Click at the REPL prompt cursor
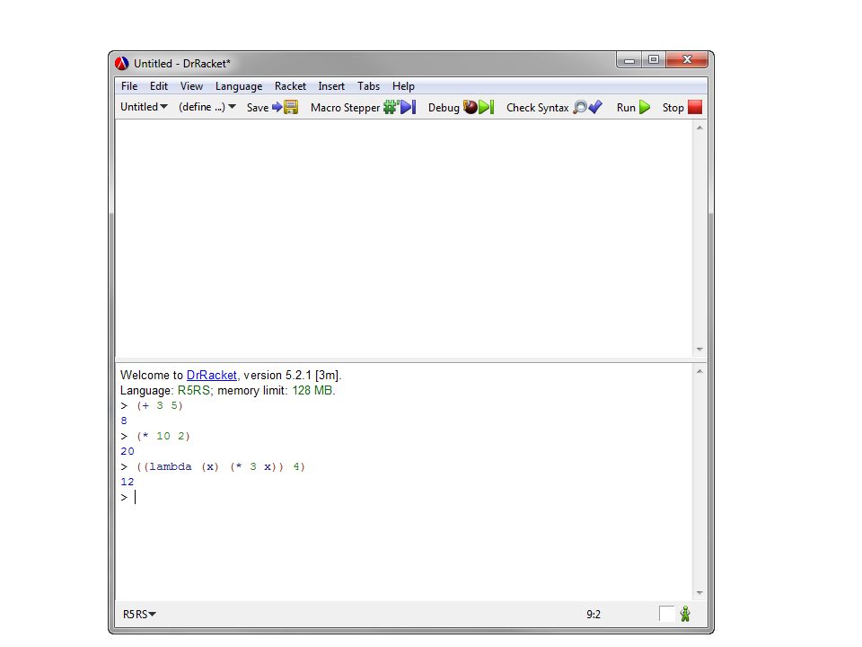This screenshot has height=647, width=862. click(x=136, y=497)
